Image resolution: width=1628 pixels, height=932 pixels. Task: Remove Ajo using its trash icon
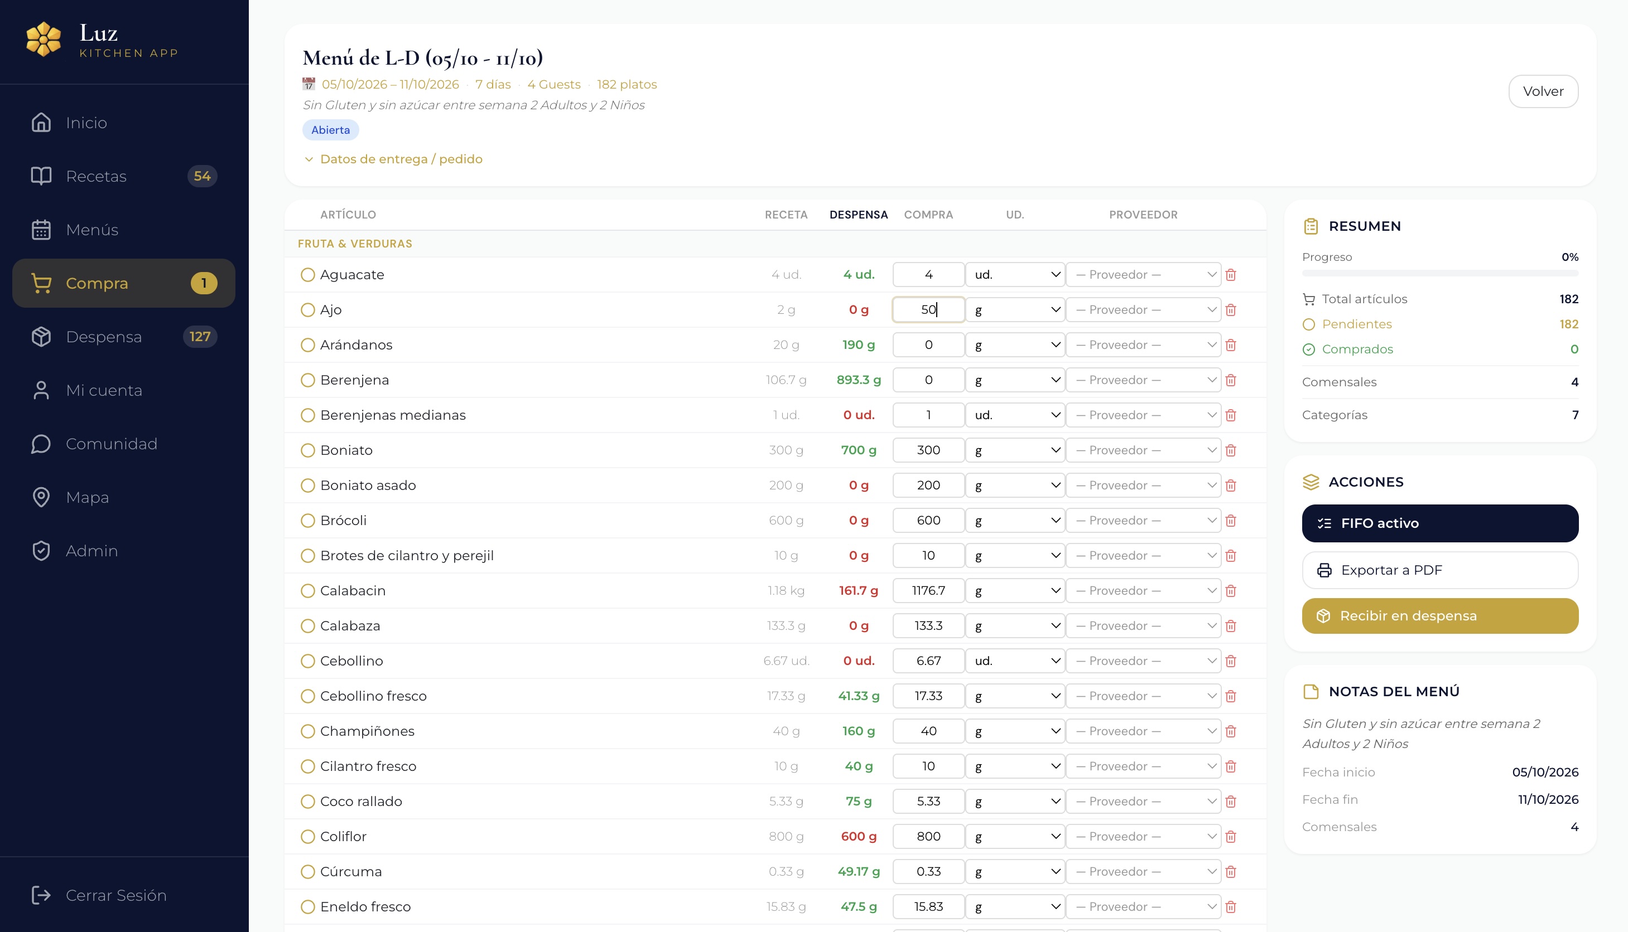tap(1231, 310)
